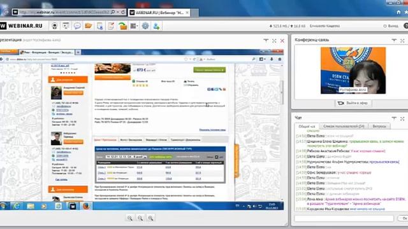Screen dimensions: 408x229
Task: Collapse the presentation panel via its filter icon
Action: (x=266, y=41)
